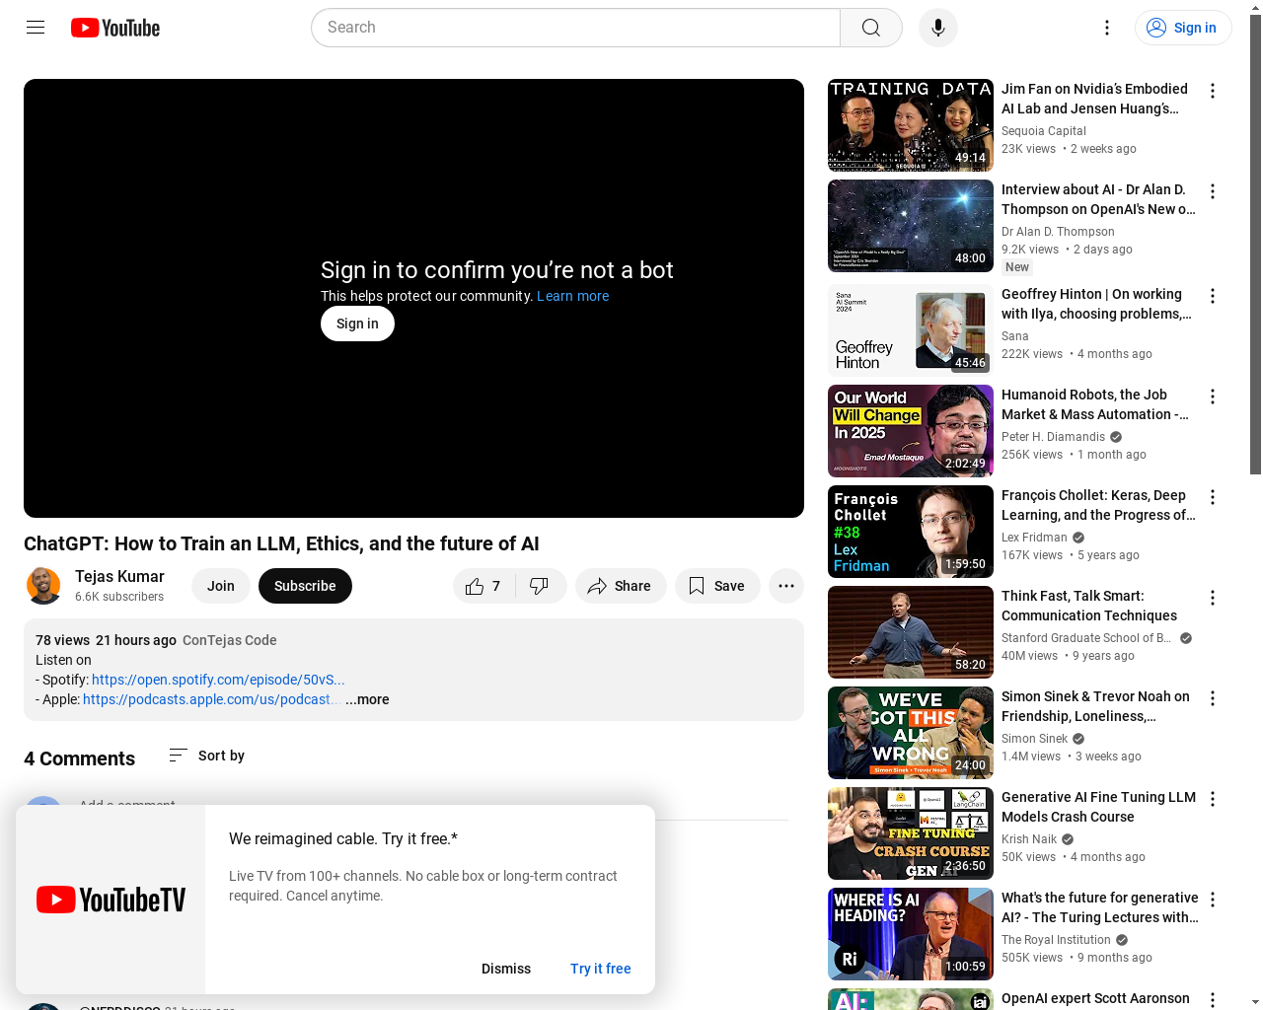Open options for Turing Lectures video
Image resolution: width=1263 pixels, height=1010 pixels.
tap(1213, 900)
